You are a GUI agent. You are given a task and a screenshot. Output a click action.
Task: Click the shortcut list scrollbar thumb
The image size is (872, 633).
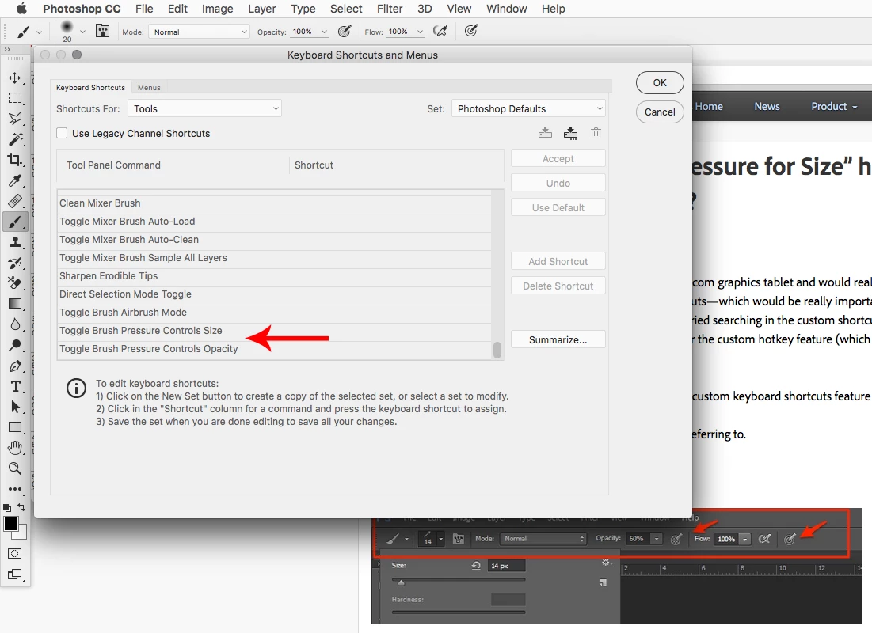click(x=497, y=350)
